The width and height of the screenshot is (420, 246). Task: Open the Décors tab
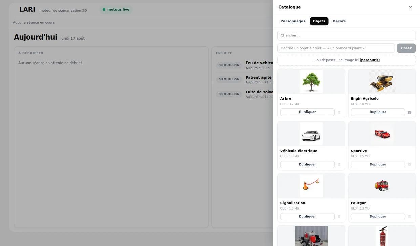[339, 21]
